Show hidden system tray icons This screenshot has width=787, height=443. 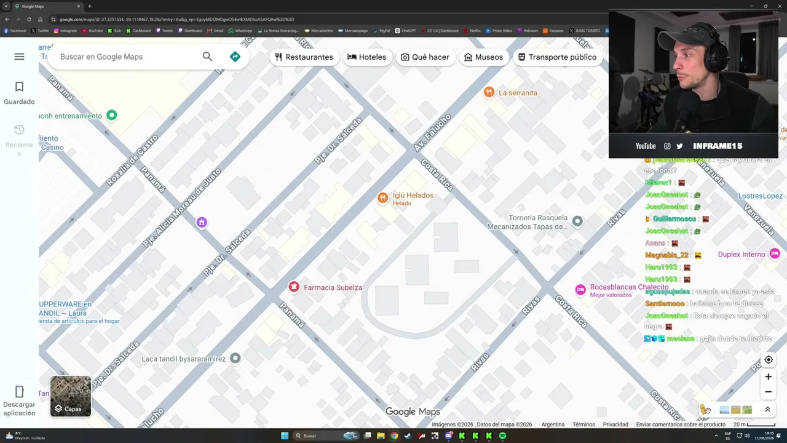point(717,436)
